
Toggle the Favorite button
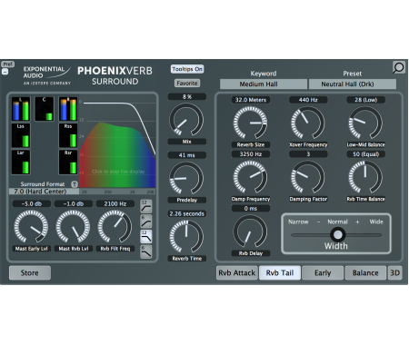pos(187,83)
